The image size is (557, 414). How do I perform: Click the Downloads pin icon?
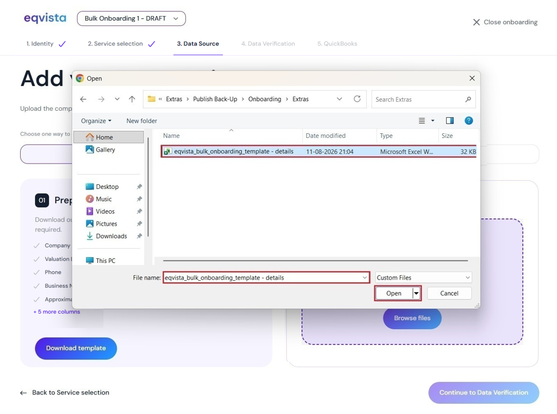139,236
